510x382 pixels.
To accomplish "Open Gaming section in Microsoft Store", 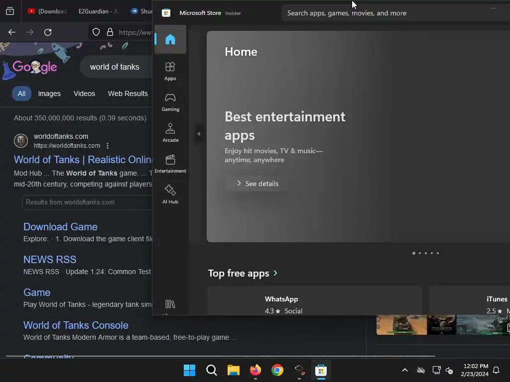I will 170,102.
